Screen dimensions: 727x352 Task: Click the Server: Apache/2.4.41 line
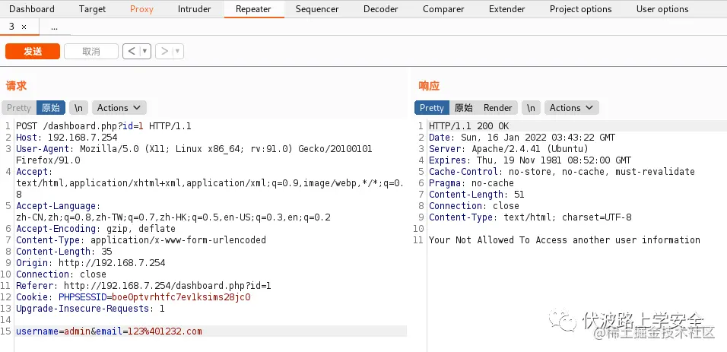[x=508, y=149]
